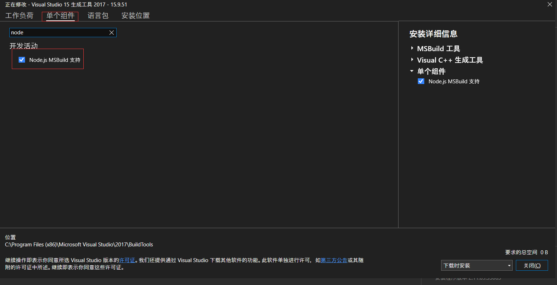Viewport: 557px width, 285px height.
Task: Expand the MSBuild 工具 section
Action: coord(412,48)
